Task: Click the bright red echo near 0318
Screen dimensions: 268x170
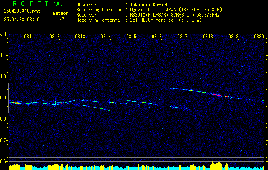Action: pyautogui.click(x=216, y=94)
